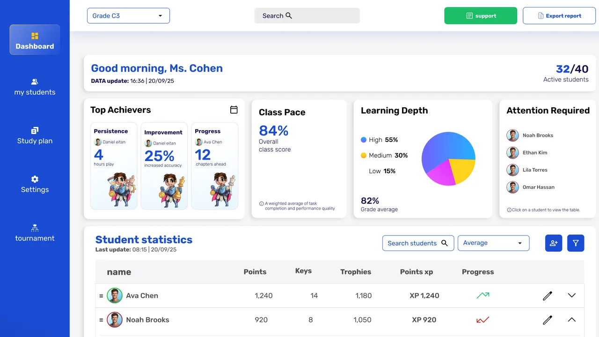The height and width of the screenshot is (337, 599).
Task: Select Noah Brooks in Attention Required
Action: click(x=530, y=135)
